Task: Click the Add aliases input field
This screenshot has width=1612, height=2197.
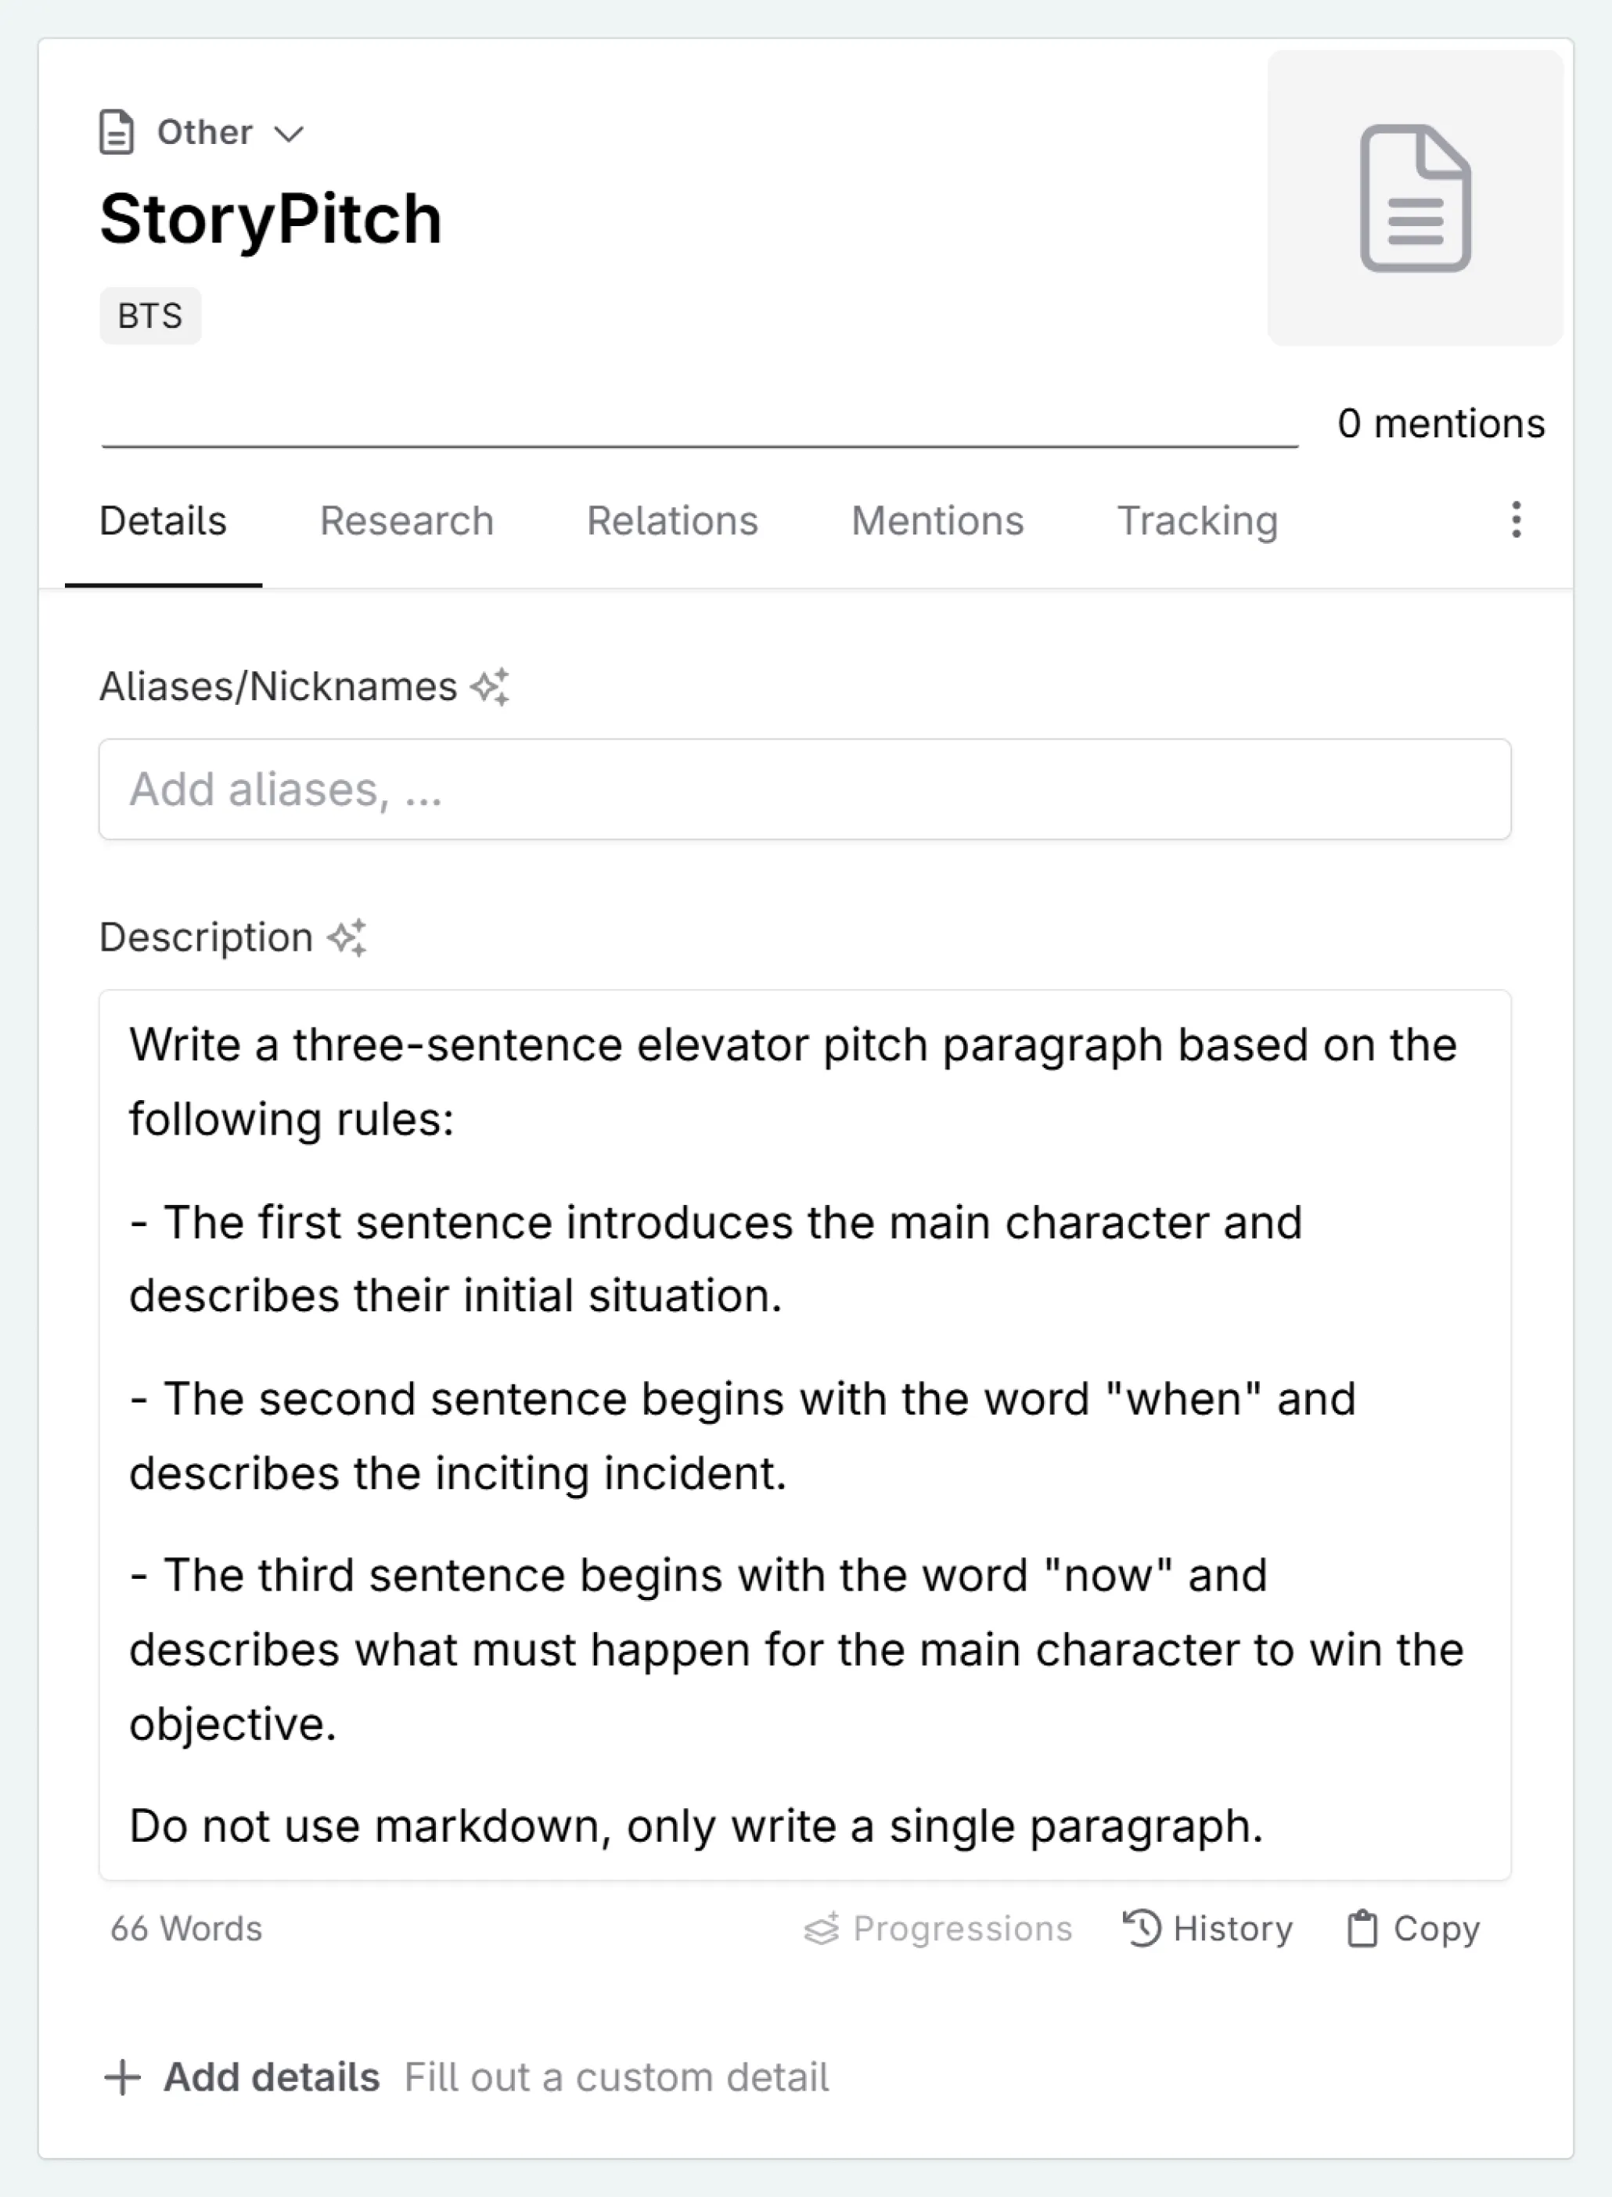Action: (806, 789)
